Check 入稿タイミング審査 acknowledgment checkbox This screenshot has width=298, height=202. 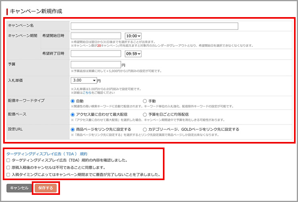[8, 175]
